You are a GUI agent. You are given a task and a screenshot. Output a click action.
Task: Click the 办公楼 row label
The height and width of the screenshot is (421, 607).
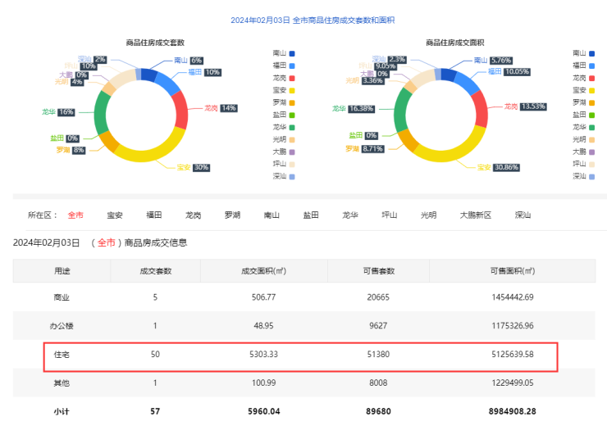pos(62,326)
